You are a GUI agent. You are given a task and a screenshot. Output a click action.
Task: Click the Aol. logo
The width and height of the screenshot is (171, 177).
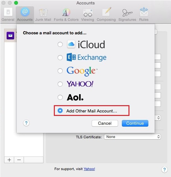coord(75,97)
